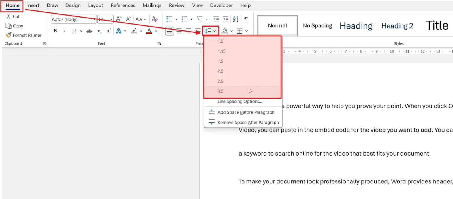The image size is (453, 199).
Task: Open Clipboard pane launcher icon
Action: click(45, 44)
